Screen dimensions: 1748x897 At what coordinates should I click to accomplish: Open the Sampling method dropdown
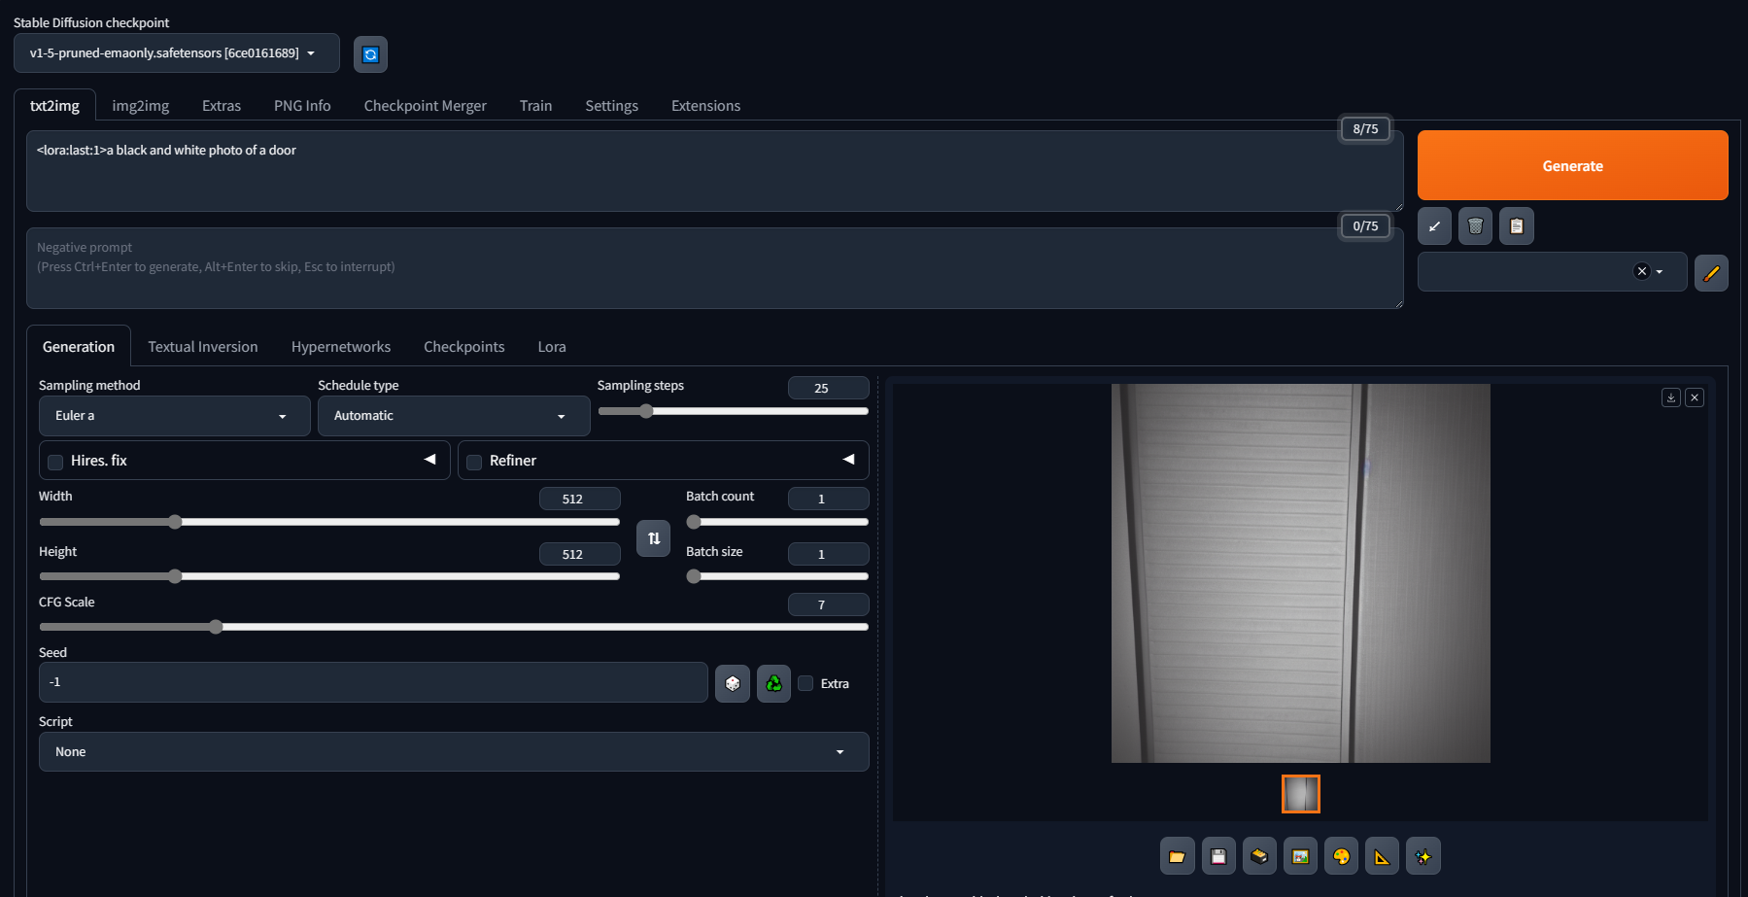(175, 416)
